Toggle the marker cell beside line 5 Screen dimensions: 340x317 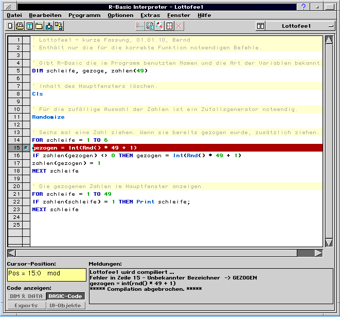point(26,71)
